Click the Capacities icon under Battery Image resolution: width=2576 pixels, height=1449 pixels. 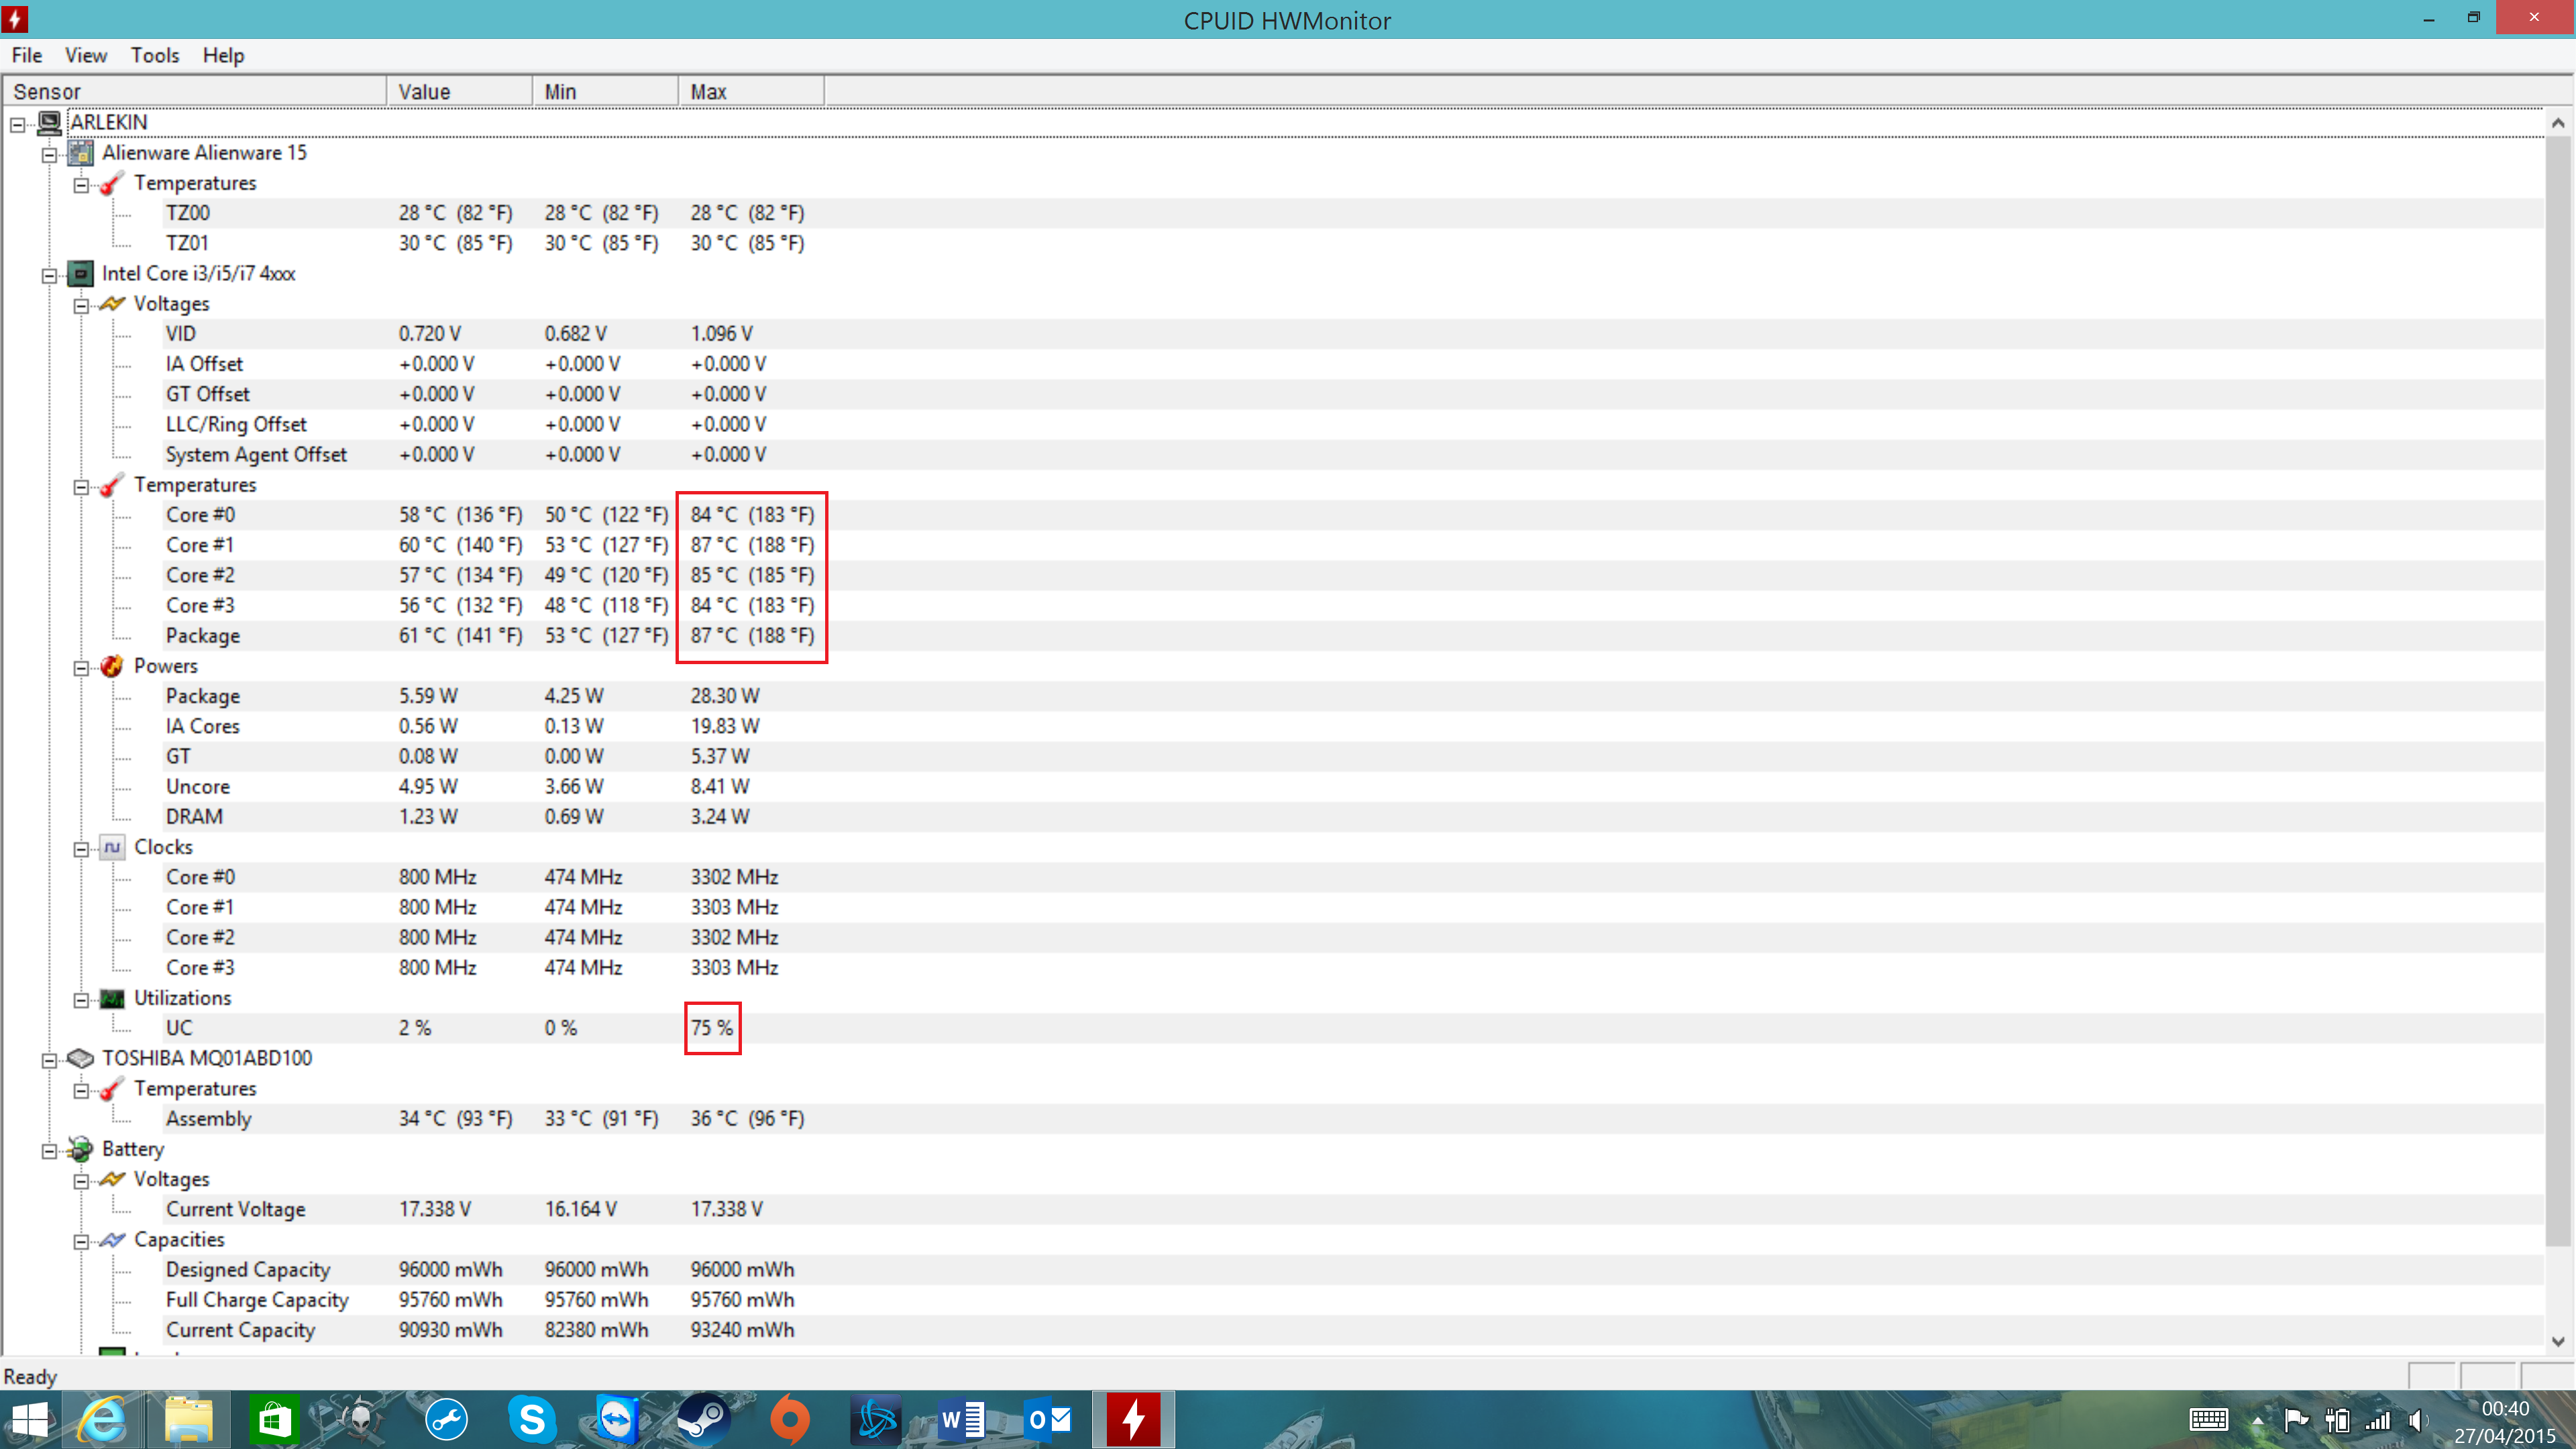[112, 1240]
